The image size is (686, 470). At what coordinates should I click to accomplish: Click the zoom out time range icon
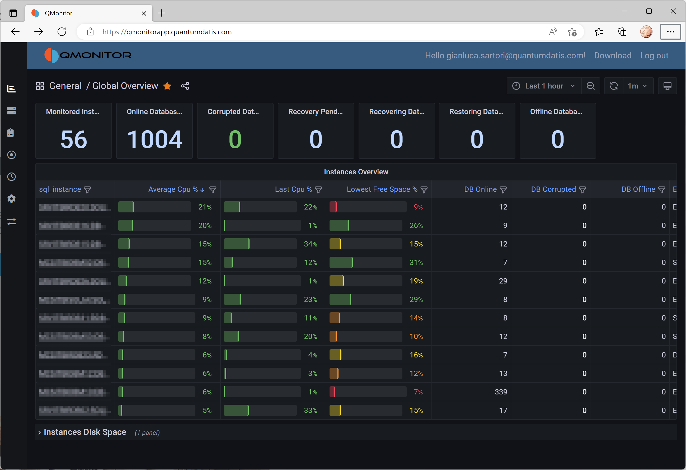point(590,86)
